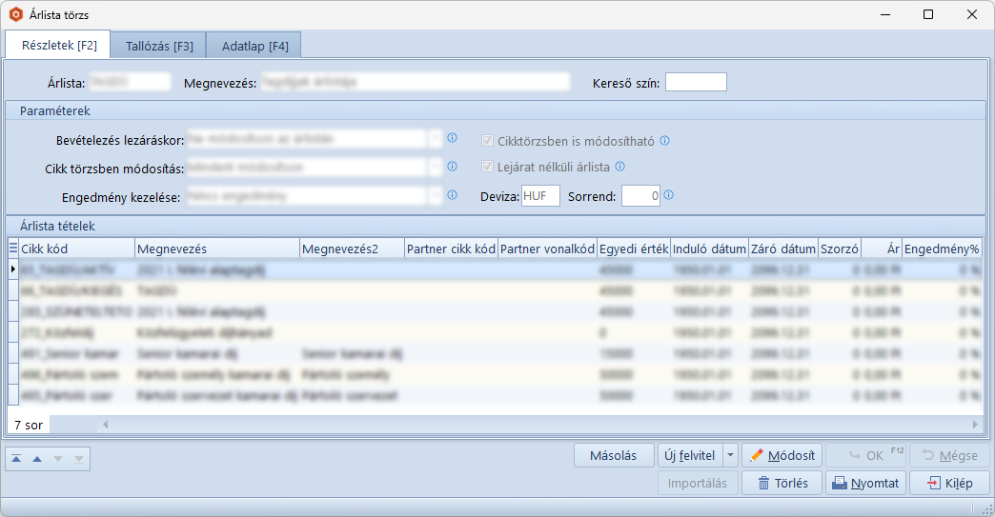
Task: Open grid column chooser menu icon
Action: 12,249
